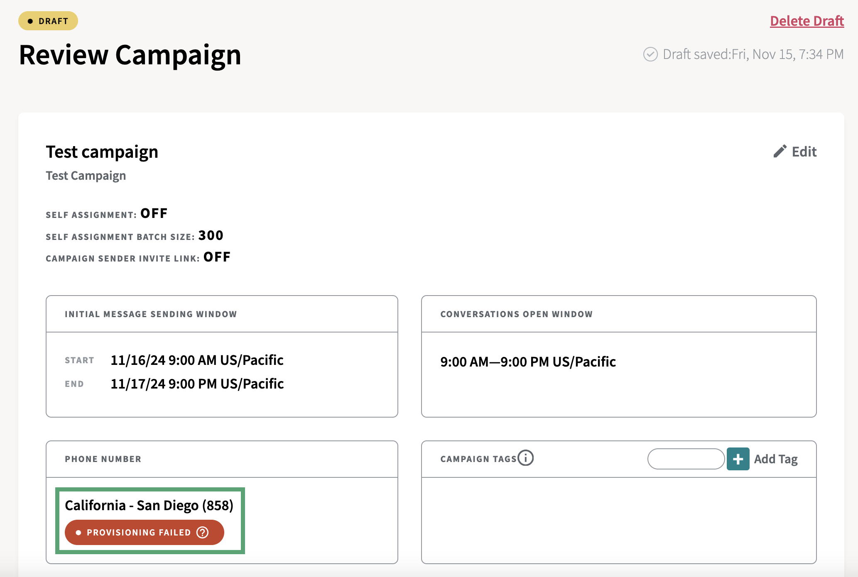Click the sending window end date
This screenshot has height=577, width=858.
[x=197, y=384]
